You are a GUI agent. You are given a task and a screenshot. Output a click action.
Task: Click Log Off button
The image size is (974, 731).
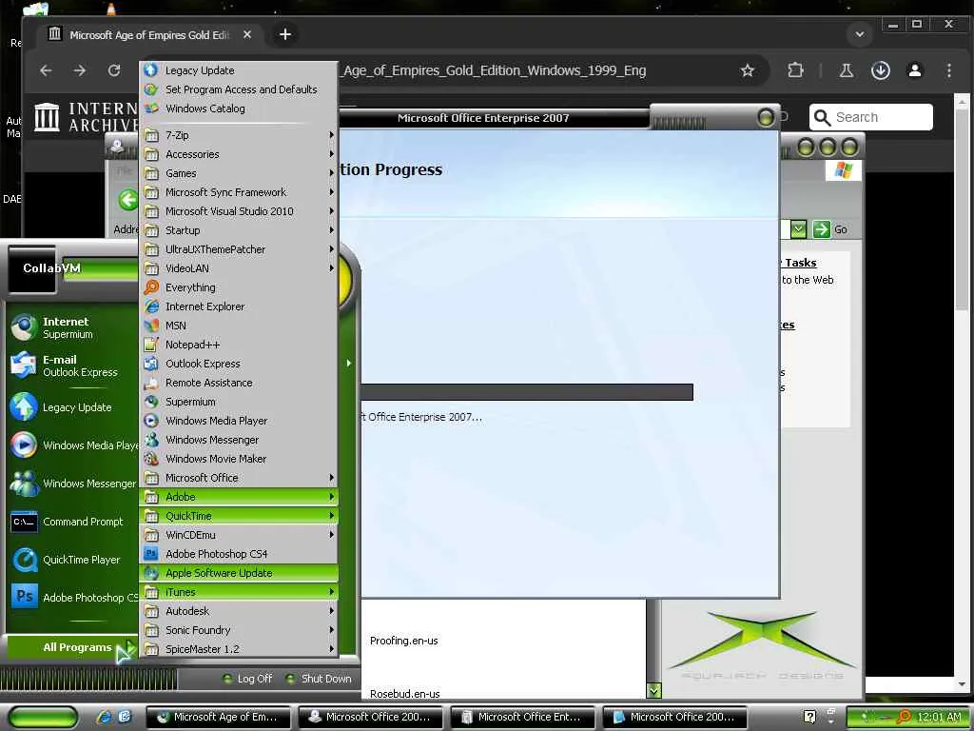tap(247, 679)
